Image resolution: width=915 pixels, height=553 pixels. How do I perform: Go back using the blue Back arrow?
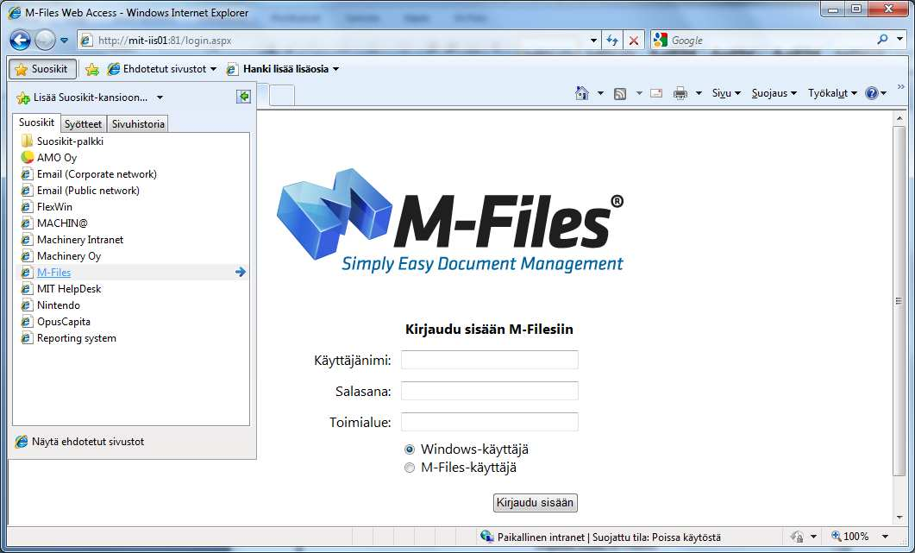(20, 41)
